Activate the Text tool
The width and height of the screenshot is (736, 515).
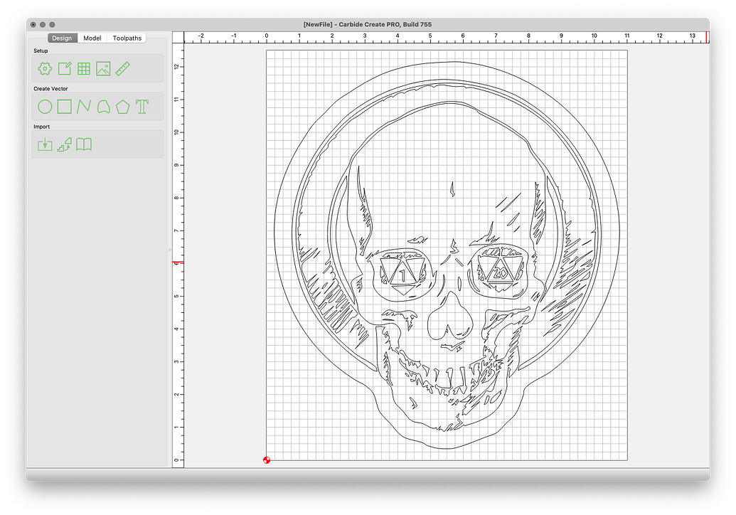142,107
